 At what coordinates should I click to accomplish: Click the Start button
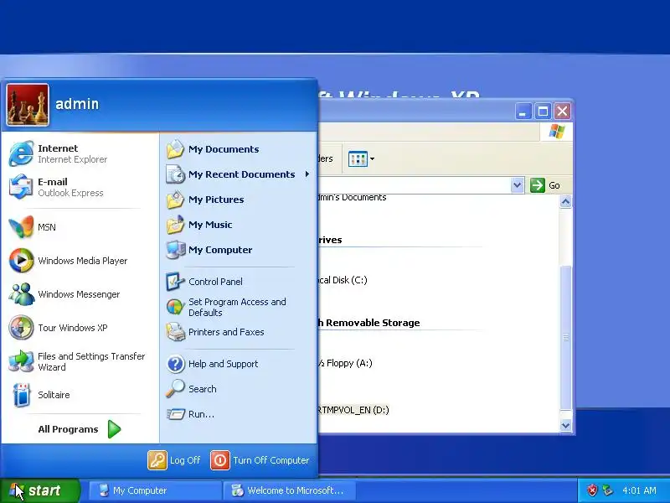(39, 490)
